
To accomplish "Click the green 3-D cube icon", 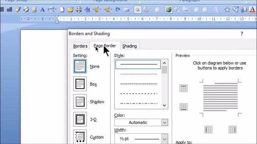I will pyautogui.click(x=168, y=10).
